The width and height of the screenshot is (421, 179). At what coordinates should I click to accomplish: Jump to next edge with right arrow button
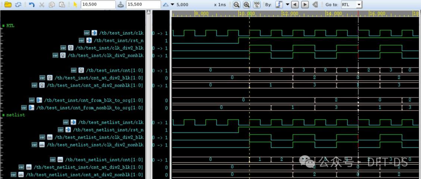point(305,5)
